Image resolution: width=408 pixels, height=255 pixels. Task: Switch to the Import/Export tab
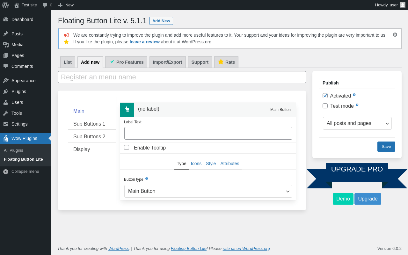167,62
